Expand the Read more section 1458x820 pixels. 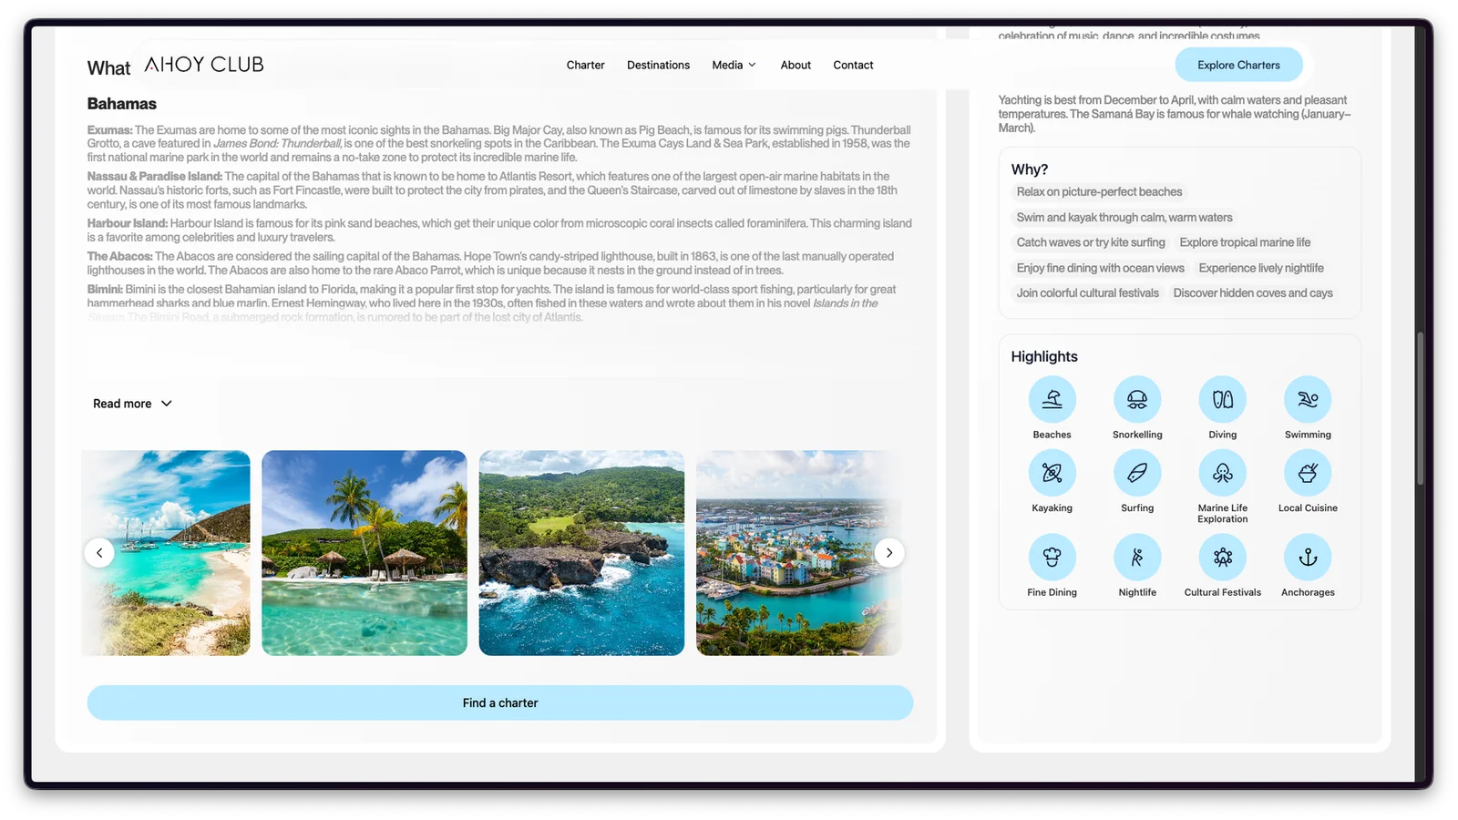click(132, 404)
